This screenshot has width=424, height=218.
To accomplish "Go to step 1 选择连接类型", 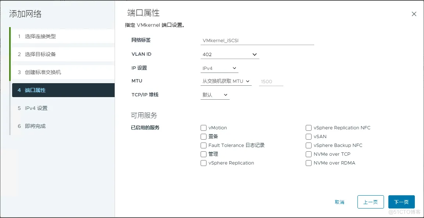I will (63, 36).
